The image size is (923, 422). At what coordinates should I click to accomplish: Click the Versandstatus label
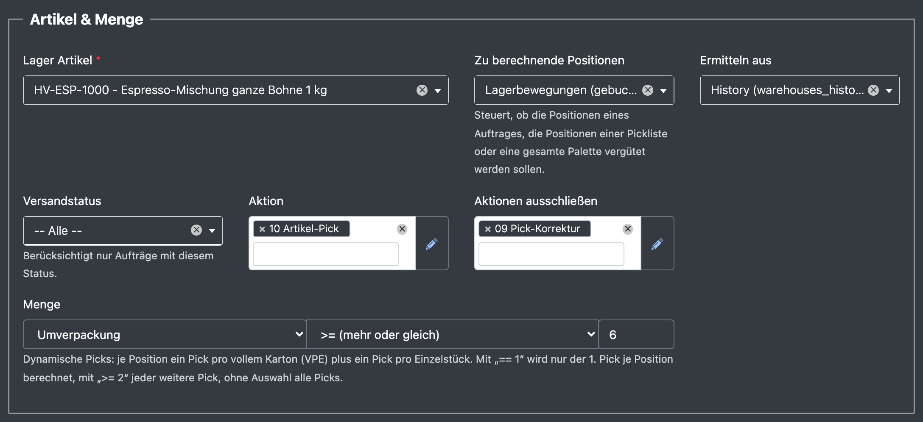coord(62,201)
